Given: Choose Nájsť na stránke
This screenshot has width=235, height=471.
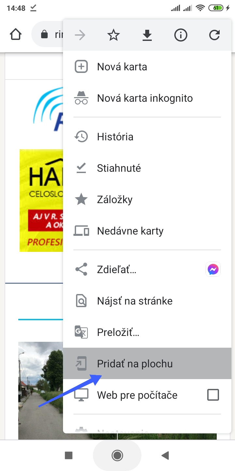Looking at the screenshot, I should point(135,301).
